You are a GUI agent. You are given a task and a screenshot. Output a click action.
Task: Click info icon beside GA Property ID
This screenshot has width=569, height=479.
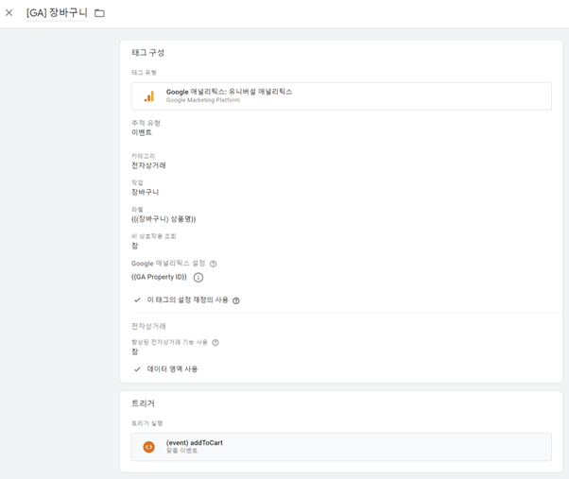[x=198, y=278]
